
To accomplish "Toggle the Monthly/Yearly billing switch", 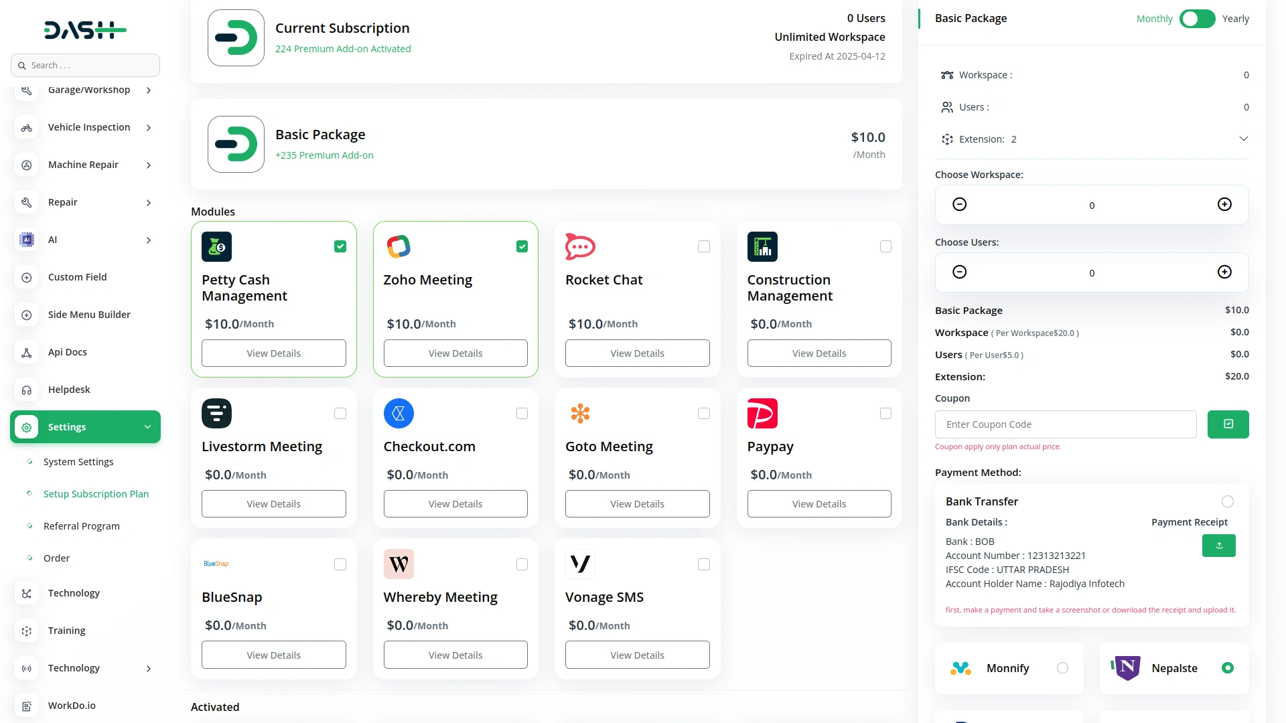I will [1197, 19].
